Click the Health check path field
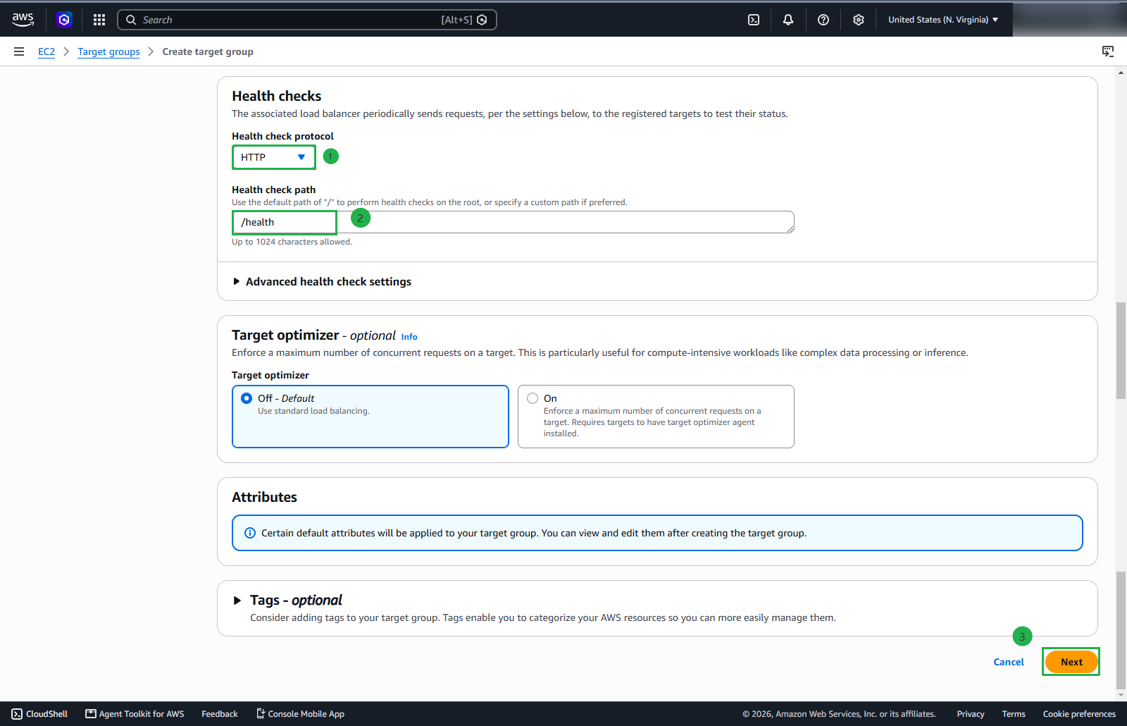This screenshot has width=1127, height=726. (513, 222)
